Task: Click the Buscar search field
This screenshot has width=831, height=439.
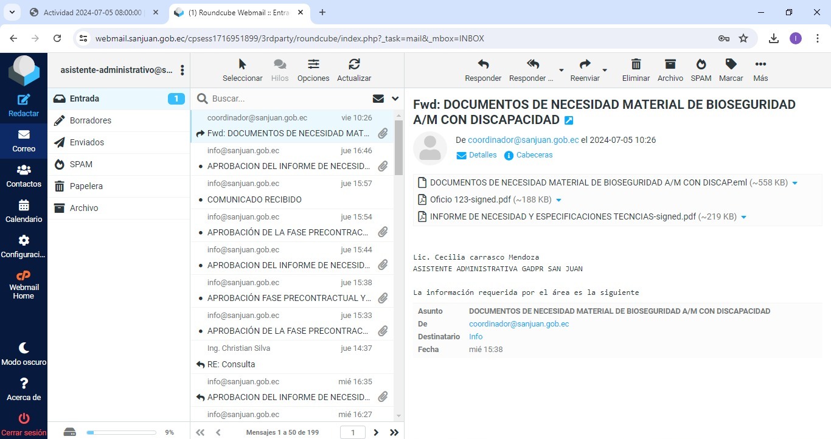Action: (x=286, y=99)
